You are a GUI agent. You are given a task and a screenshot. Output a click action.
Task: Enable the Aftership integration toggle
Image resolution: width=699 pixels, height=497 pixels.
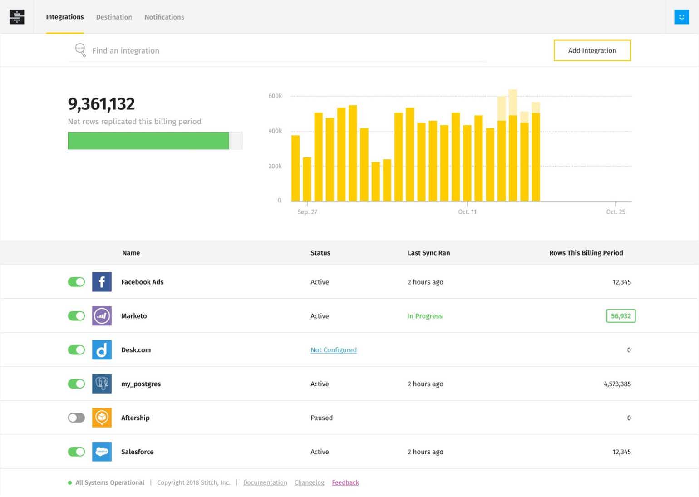(x=76, y=418)
